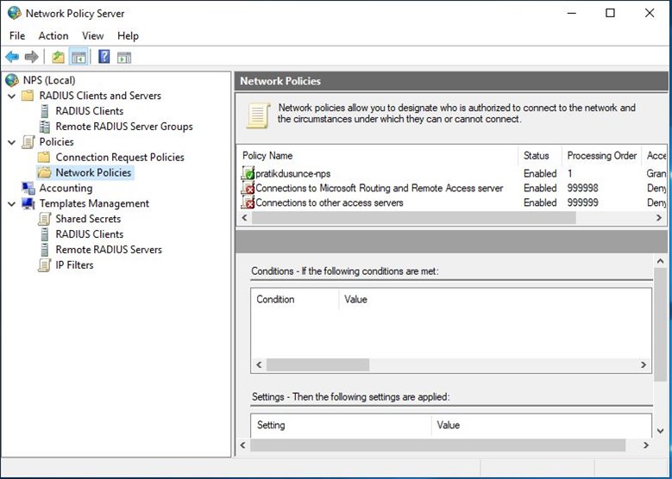Select Connections to other access servers policy
The width and height of the screenshot is (672, 479).
[x=452, y=202]
